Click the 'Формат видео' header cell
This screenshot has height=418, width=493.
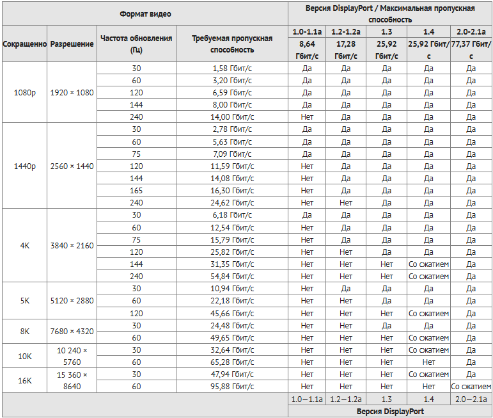pos(145,14)
